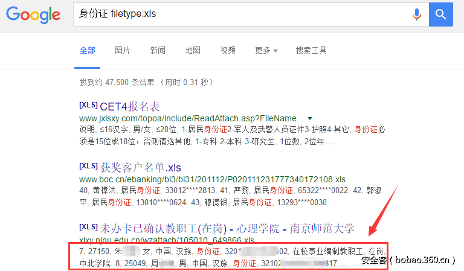Click the [XLS] tag before 未办卡已确认教职工
Viewport: 464px width, 271px height.
pos(88,227)
